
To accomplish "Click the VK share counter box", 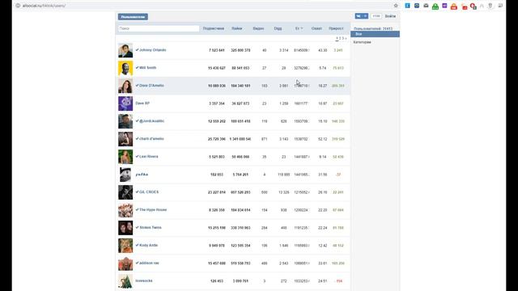I will coord(376,16).
